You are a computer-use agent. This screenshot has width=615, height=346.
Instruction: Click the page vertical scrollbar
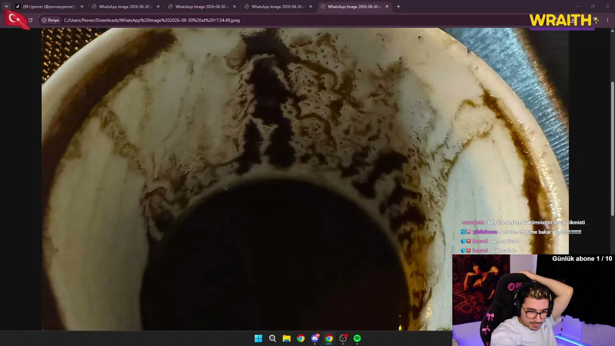click(612, 149)
